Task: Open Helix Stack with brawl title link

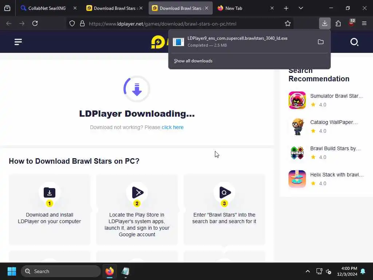Action: pyautogui.click(x=337, y=175)
